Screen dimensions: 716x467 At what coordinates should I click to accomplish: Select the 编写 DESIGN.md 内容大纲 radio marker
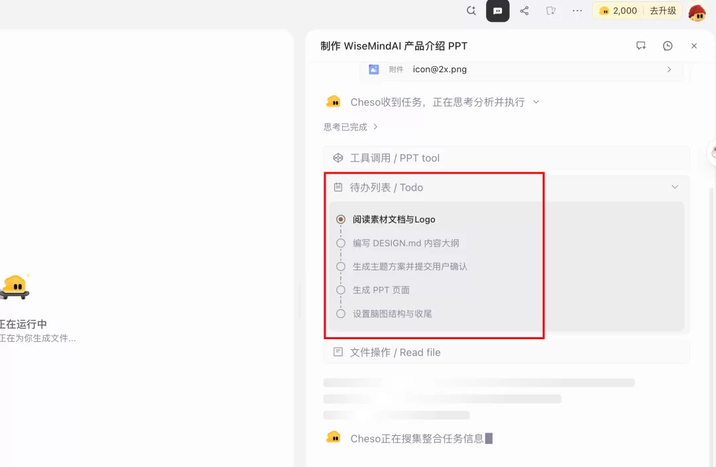(x=341, y=243)
